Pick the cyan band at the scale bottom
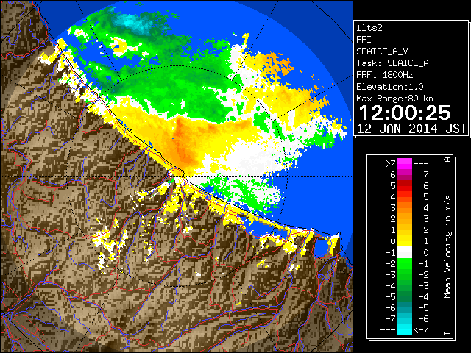Viewport: 471px width, 353px height. coord(405,329)
